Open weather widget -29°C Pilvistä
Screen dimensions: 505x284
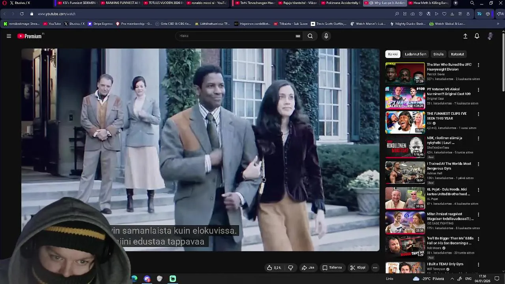pos(428,278)
